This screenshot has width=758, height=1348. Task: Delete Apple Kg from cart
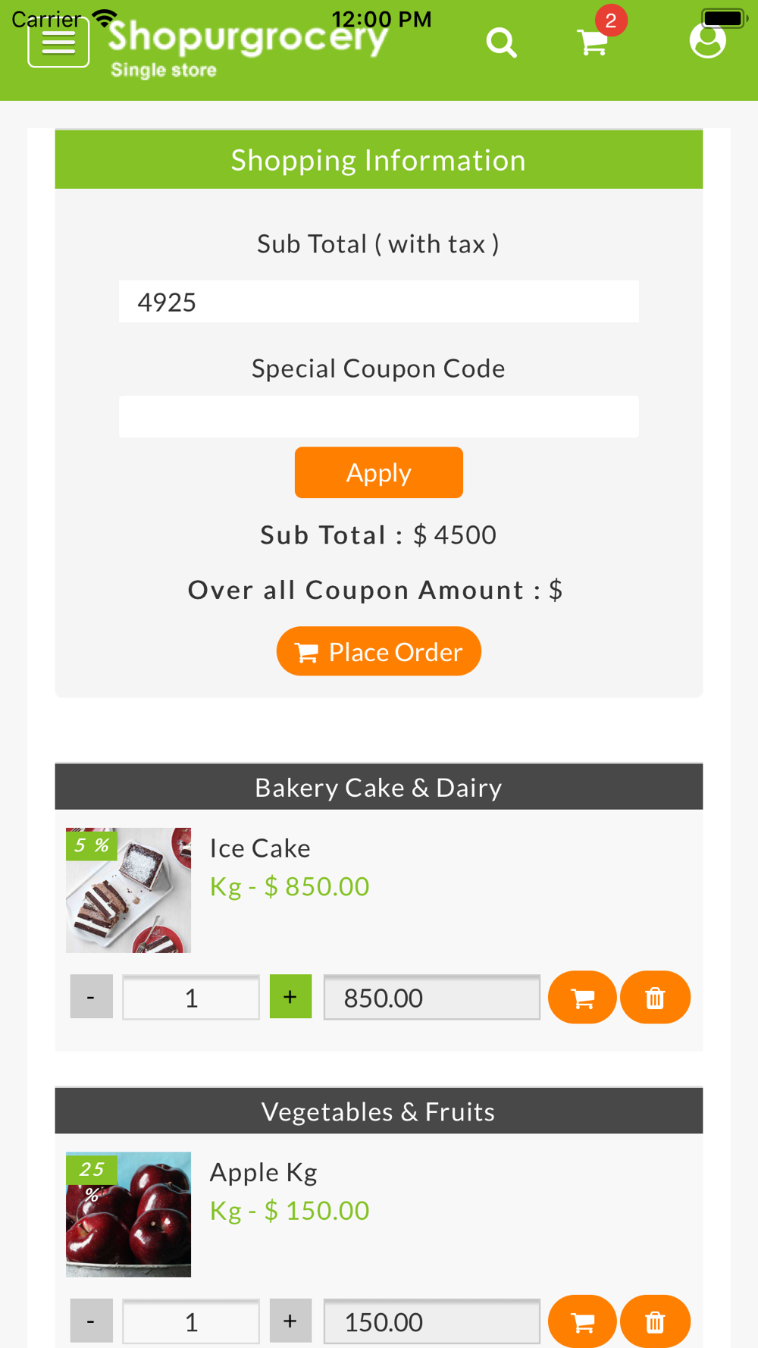click(x=655, y=1321)
